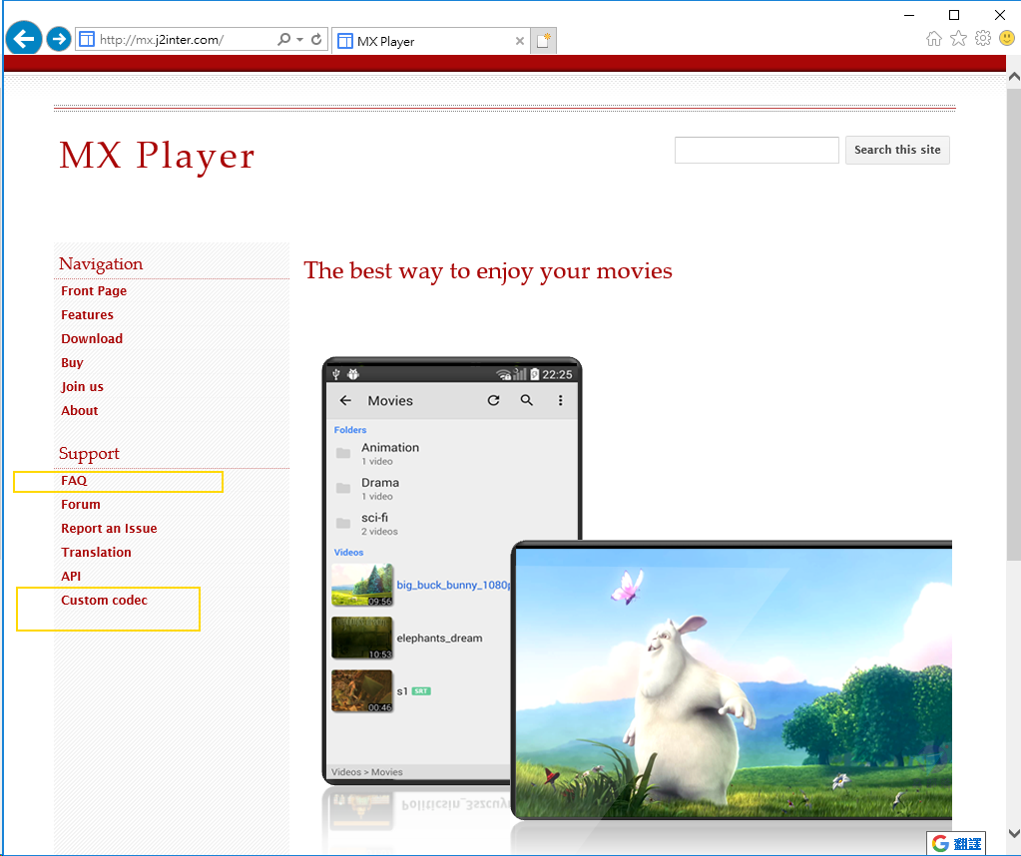1021x856 pixels.
Task: Click the 'Videos > Movies' breadcrumb text
Action: click(x=366, y=772)
